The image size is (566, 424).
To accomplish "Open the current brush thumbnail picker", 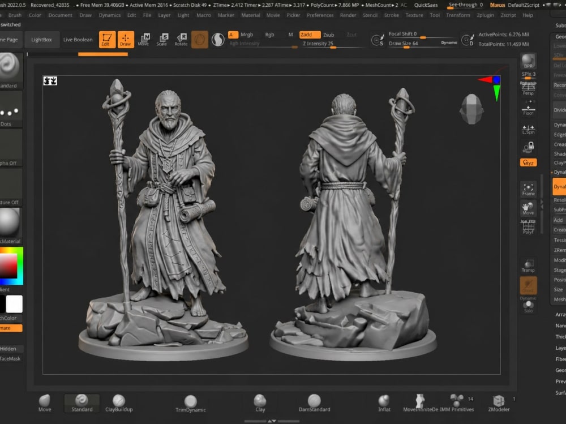I will coord(10,70).
